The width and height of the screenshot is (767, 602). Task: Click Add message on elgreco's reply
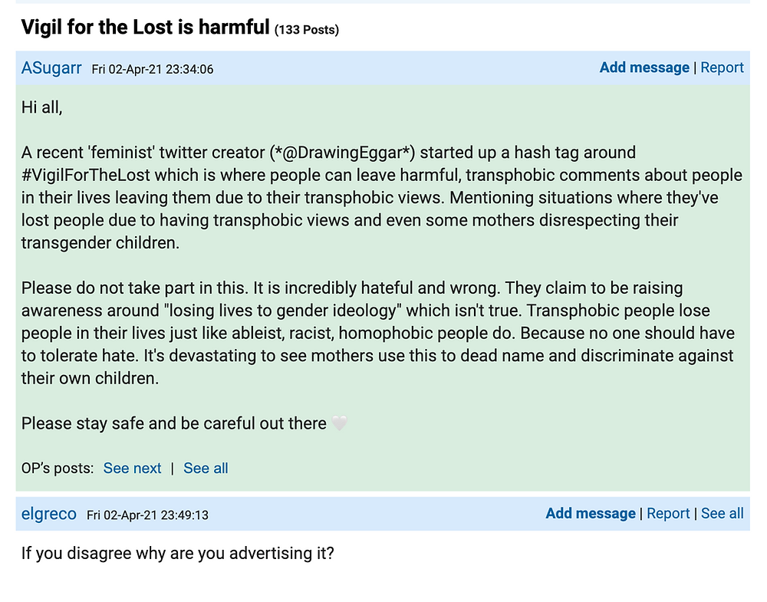tap(591, 514)
